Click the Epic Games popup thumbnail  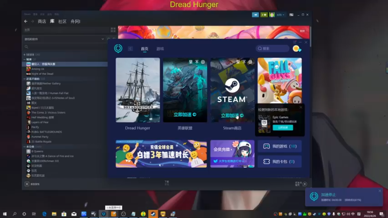pyautogui.click(x=264, y=124)
